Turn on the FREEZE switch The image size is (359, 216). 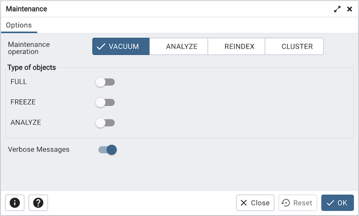pyautogui.click(x=105, y=103)
